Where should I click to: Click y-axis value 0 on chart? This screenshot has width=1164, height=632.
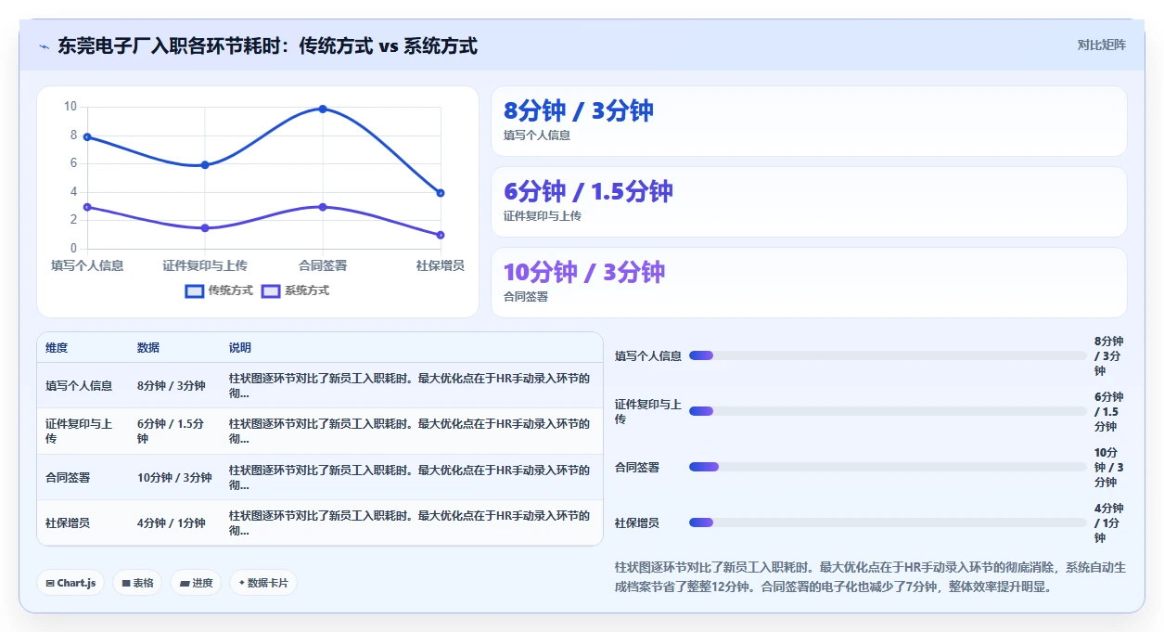[73, 249]
